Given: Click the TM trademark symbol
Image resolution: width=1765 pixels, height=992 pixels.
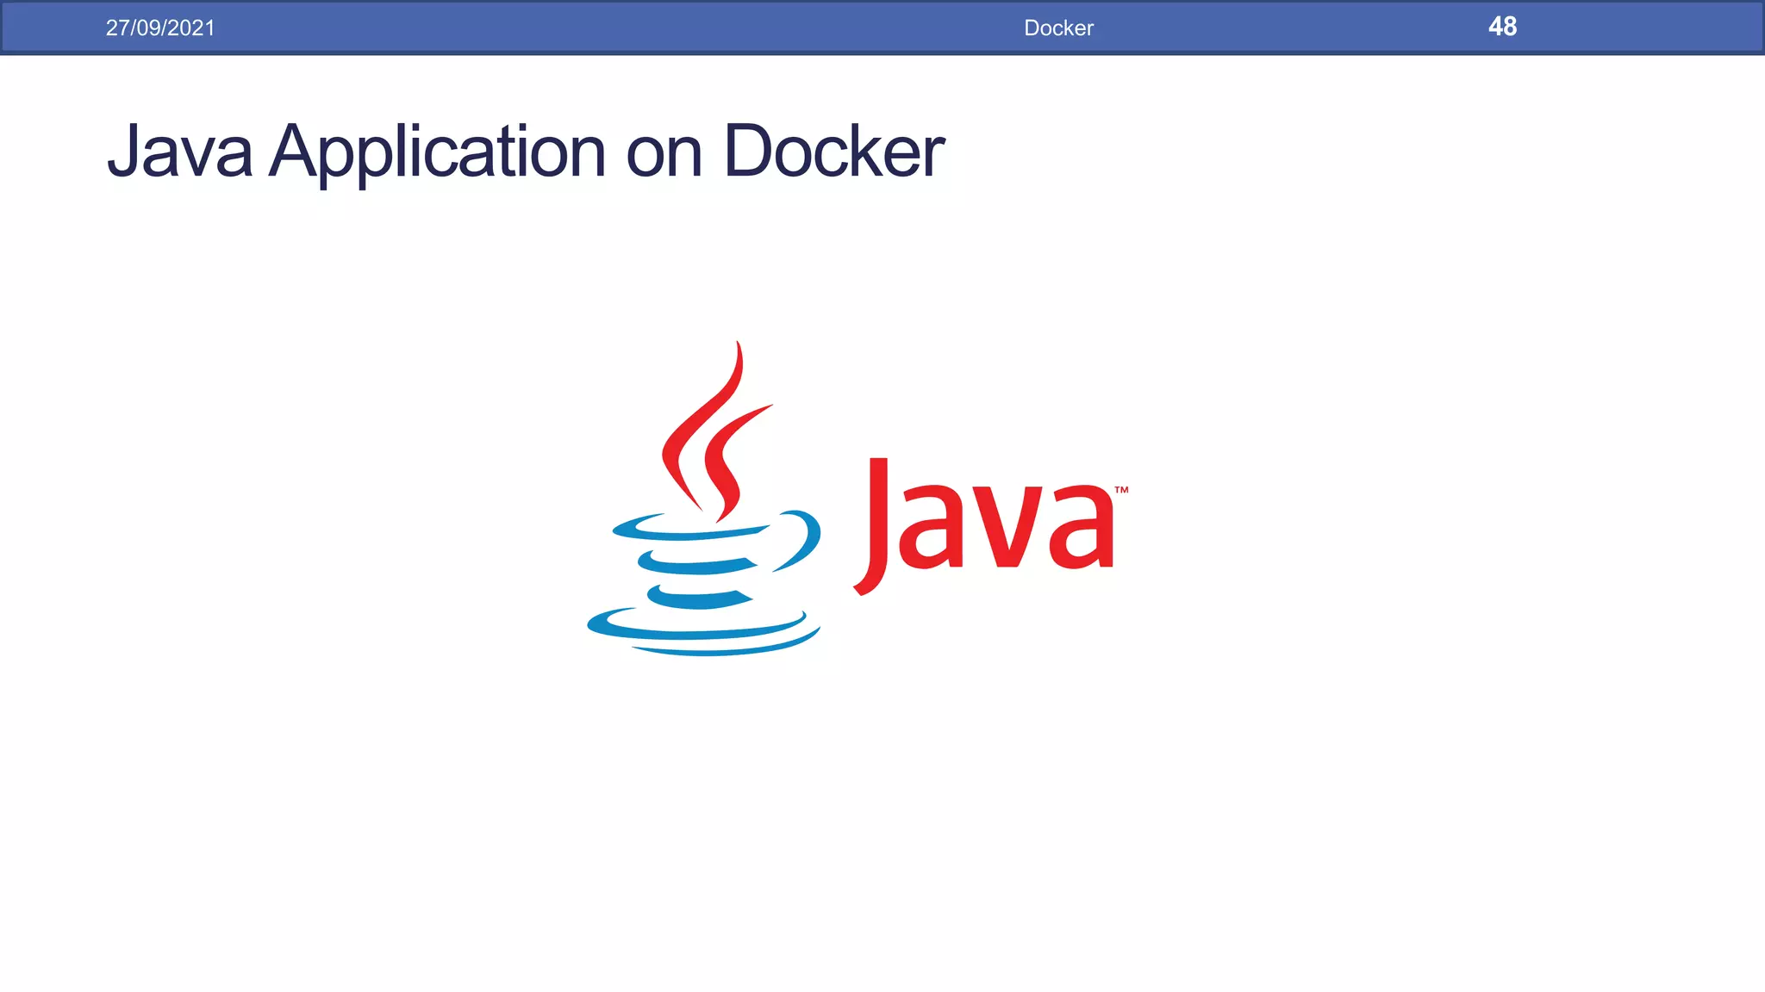Looking at the screenshot, I should tap(1121, 490).
